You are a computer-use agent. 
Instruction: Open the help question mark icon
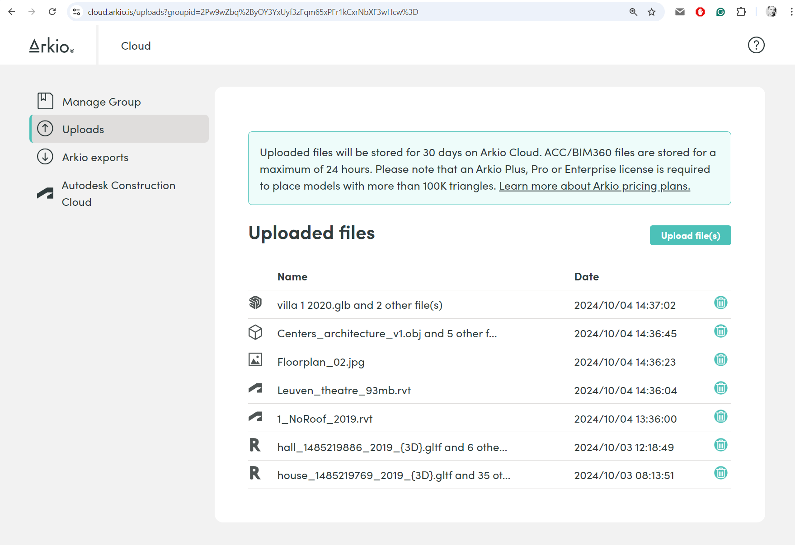756,45
